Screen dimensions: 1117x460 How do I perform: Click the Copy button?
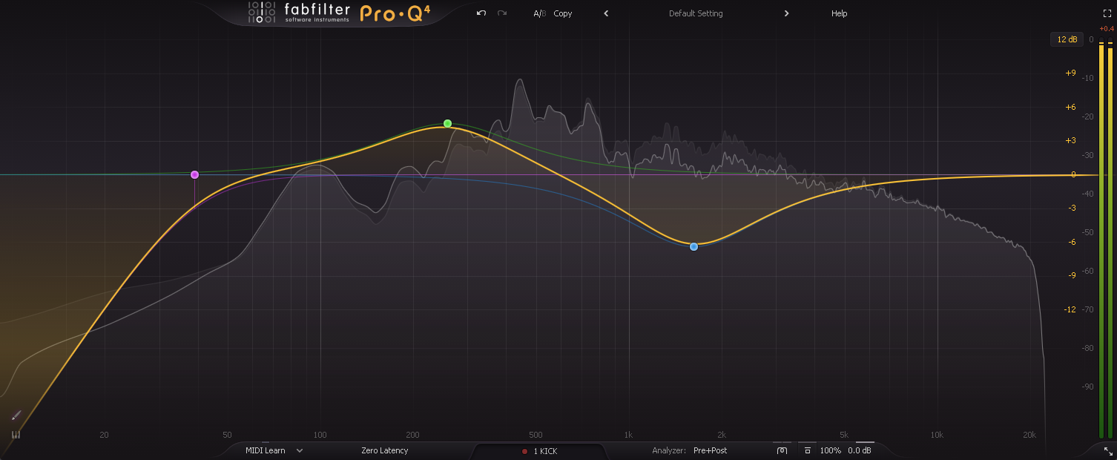[x=563, y=13]
